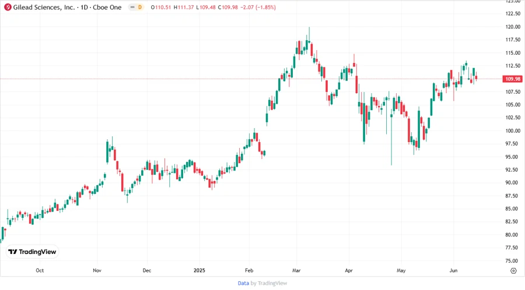The image size is (525, 290).
Task: Click the Nov label on time axis
Action: click(x=97, y=271)
